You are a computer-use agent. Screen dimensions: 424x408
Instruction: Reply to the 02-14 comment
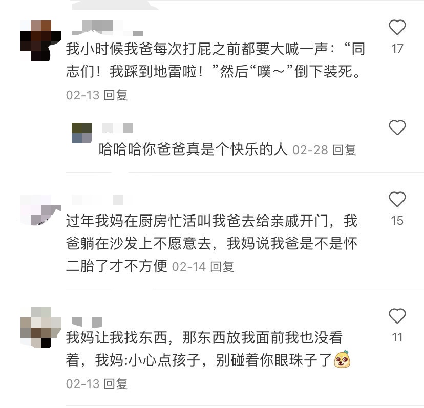click(222, 267)
